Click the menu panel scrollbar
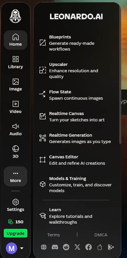The image size is (127, 258). point(120,74)
